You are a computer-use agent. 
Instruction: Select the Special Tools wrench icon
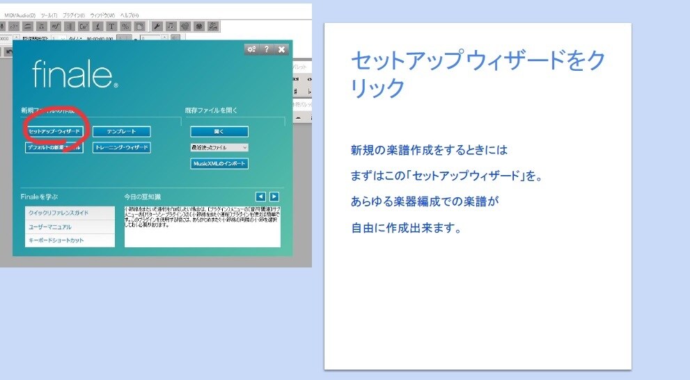coord(157,26)
